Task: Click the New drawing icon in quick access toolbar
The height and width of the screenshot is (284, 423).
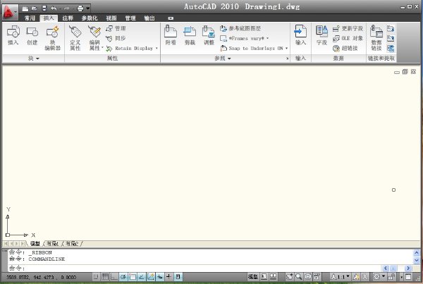Action: (x=25, y=8)
